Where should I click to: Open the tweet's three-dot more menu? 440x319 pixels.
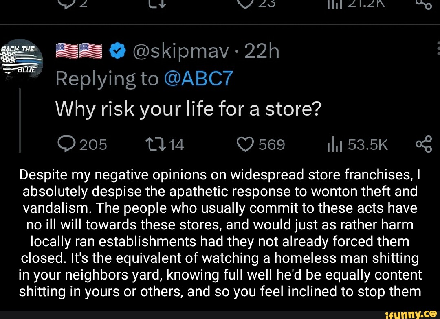[437, 48]
